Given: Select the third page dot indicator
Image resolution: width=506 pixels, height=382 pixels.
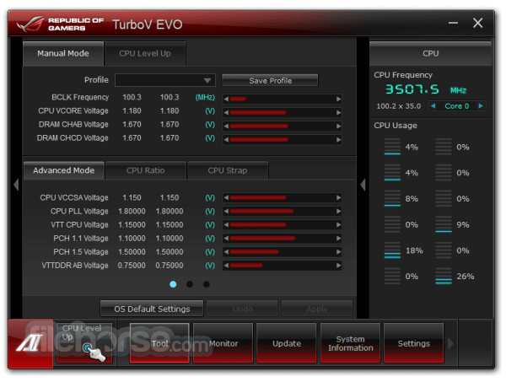Looking at the screenshot, I should click(x=207, y=284).
